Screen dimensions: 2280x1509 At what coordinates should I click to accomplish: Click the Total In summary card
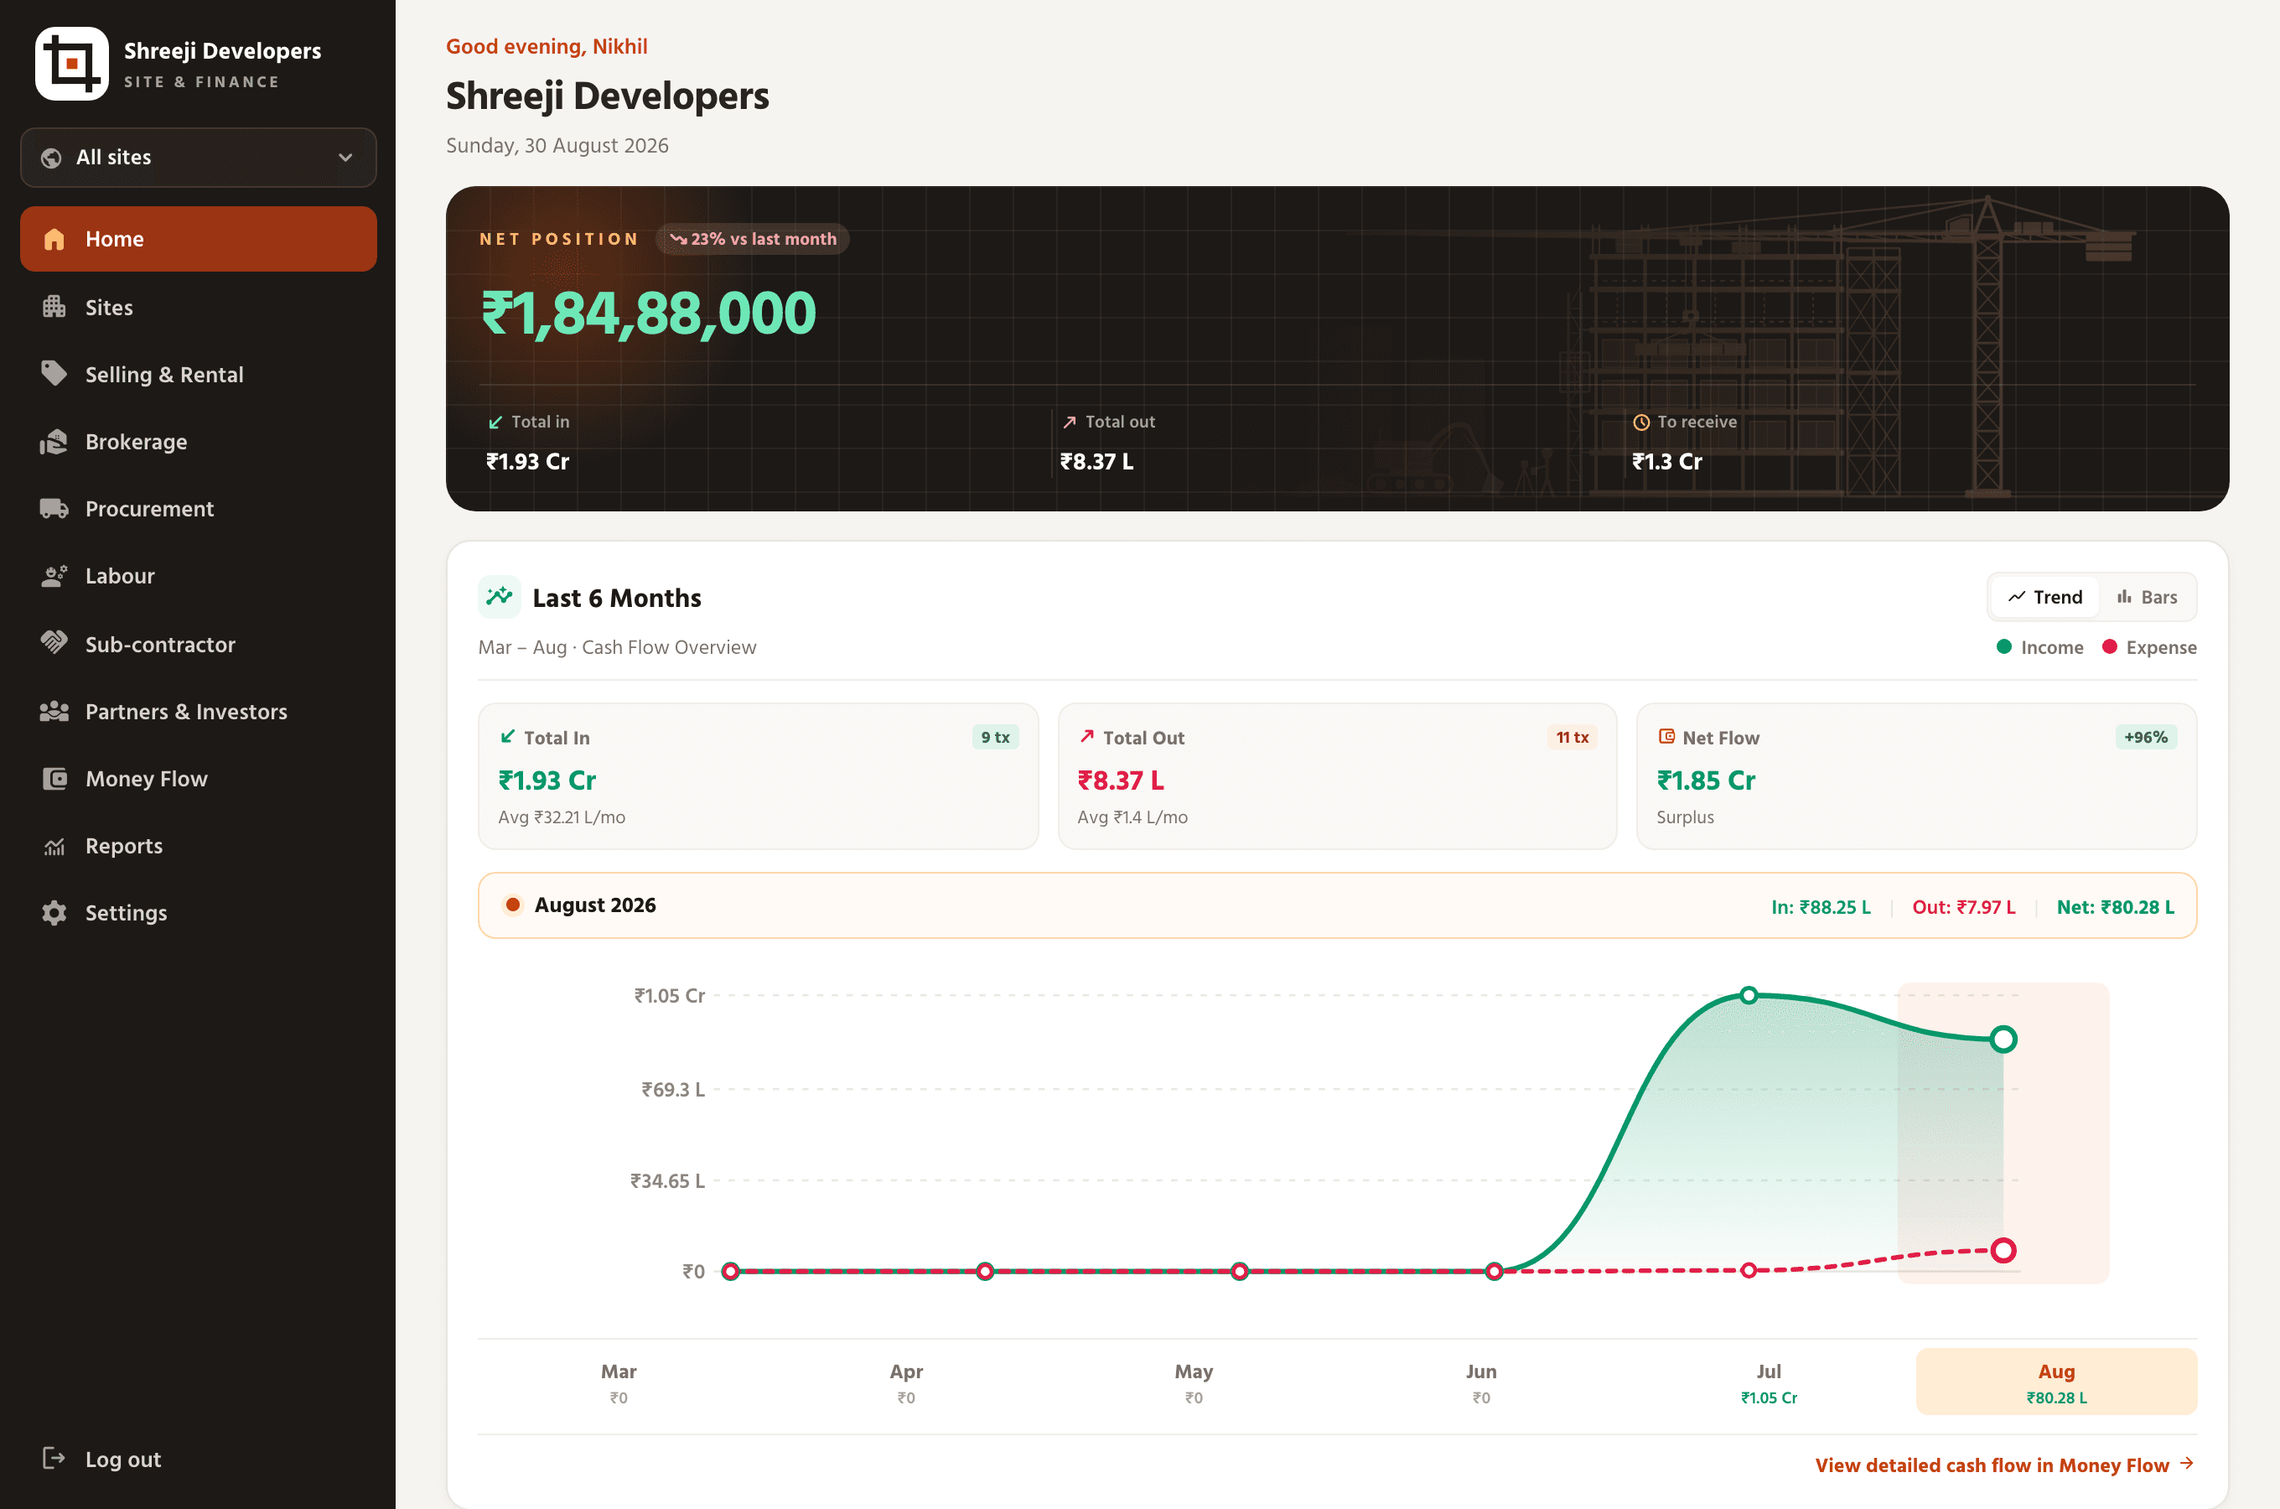[758, 775]
